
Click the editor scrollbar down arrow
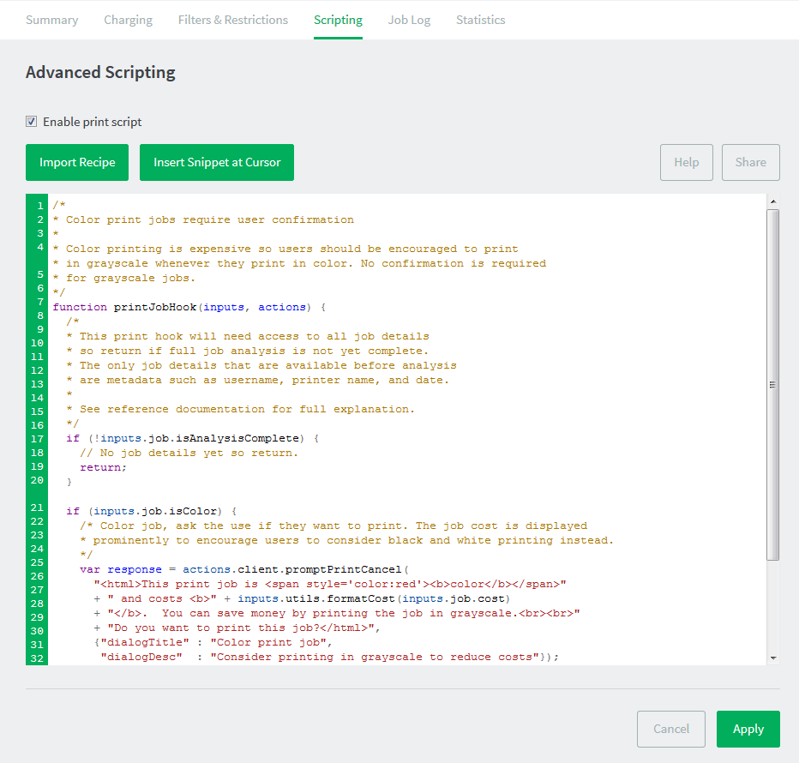773,658
